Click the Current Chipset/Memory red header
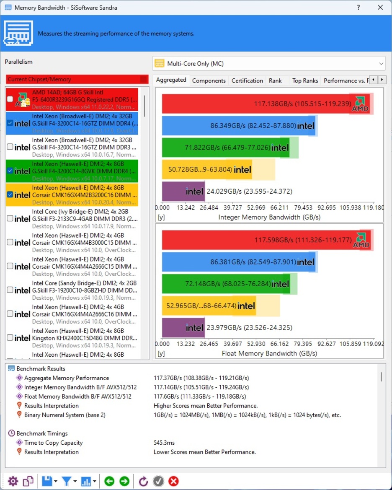392x490 pixels. [77, 79]
